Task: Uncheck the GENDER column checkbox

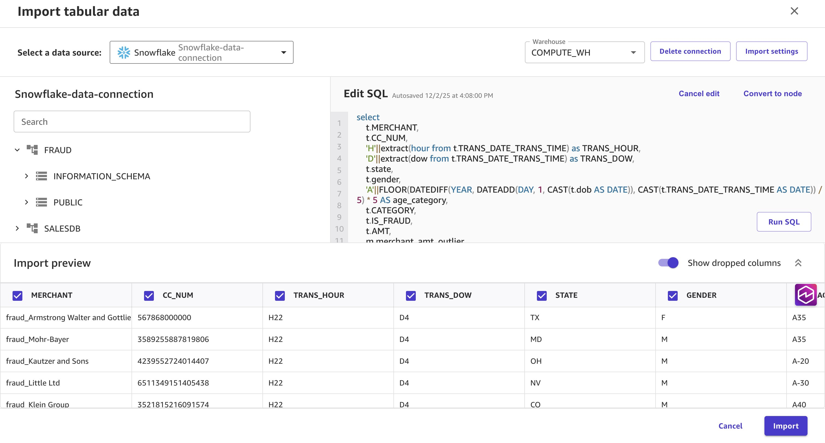Action: [x=673, y=296]
